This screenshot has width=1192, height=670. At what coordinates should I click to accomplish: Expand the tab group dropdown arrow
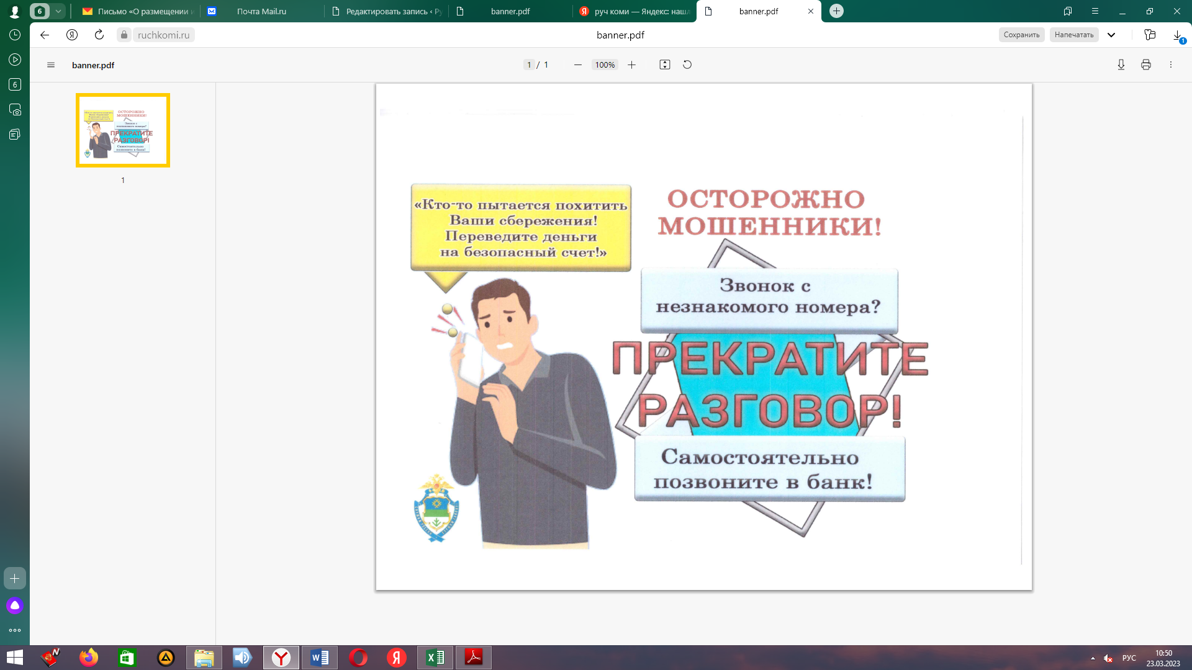click(x=58, y=11)
